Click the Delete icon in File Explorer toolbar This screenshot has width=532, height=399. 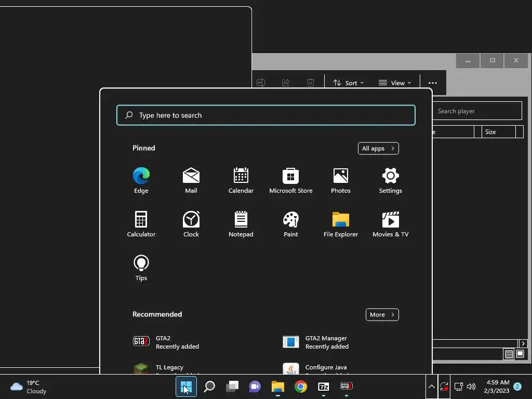(311, 83)
